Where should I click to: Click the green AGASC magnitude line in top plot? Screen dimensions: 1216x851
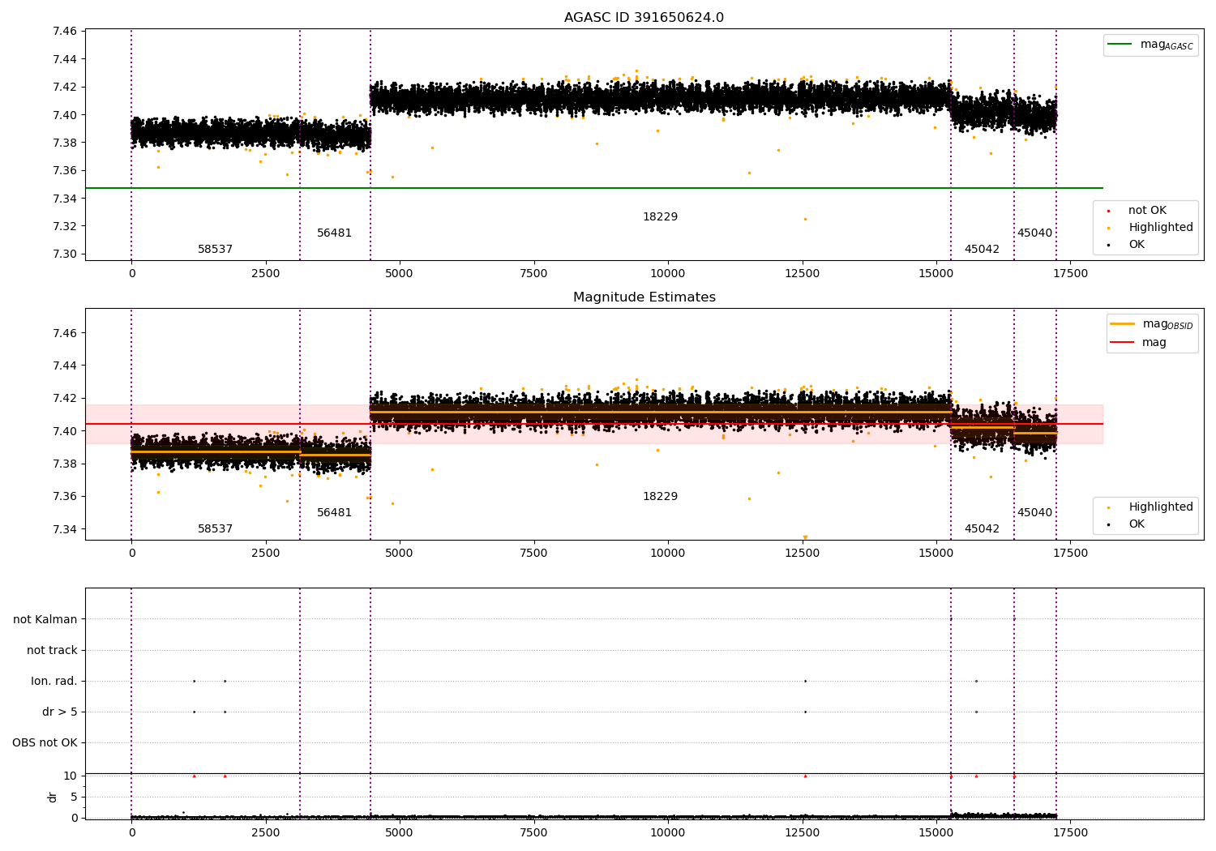[593, 188]
